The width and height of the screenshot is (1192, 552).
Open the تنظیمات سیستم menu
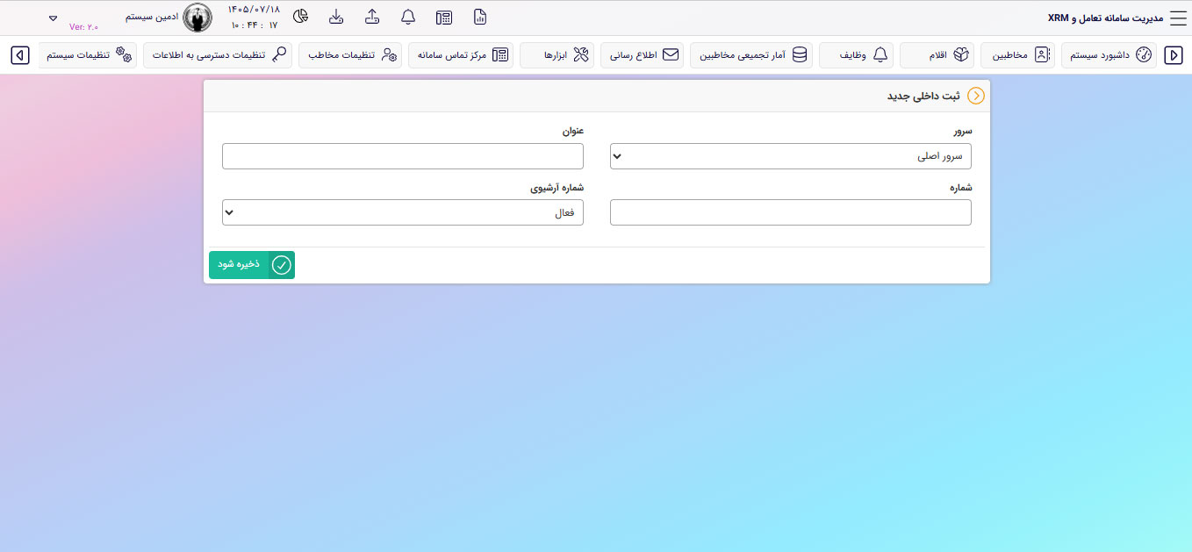coord(88,55)
